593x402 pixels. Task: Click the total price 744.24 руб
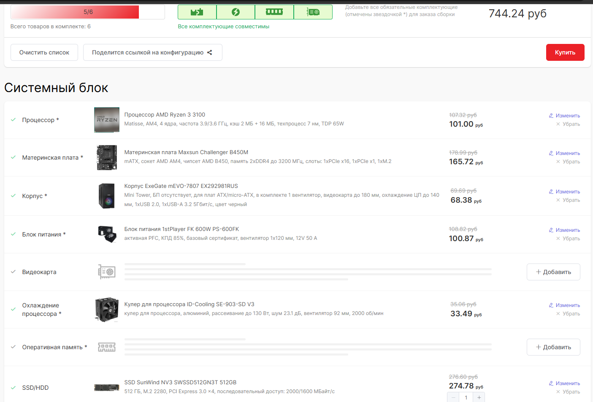[517, 14]
